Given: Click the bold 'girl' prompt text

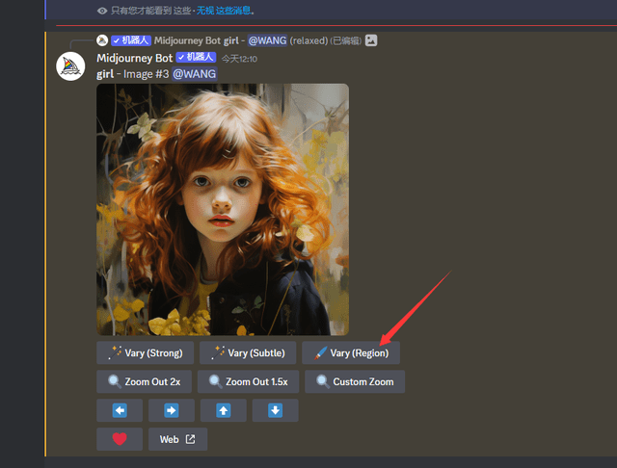Looking at the screenshot, I should (105, 74).
